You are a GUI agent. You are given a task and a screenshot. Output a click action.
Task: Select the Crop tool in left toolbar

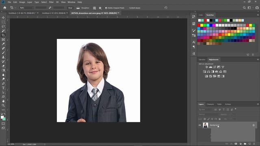3,35
